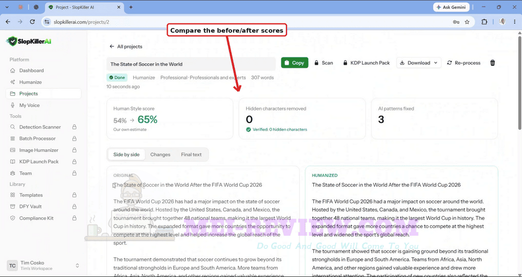Edit the project title field
Image resolution: width=522 pixels, height=277 pixels.
click(191, 64)
